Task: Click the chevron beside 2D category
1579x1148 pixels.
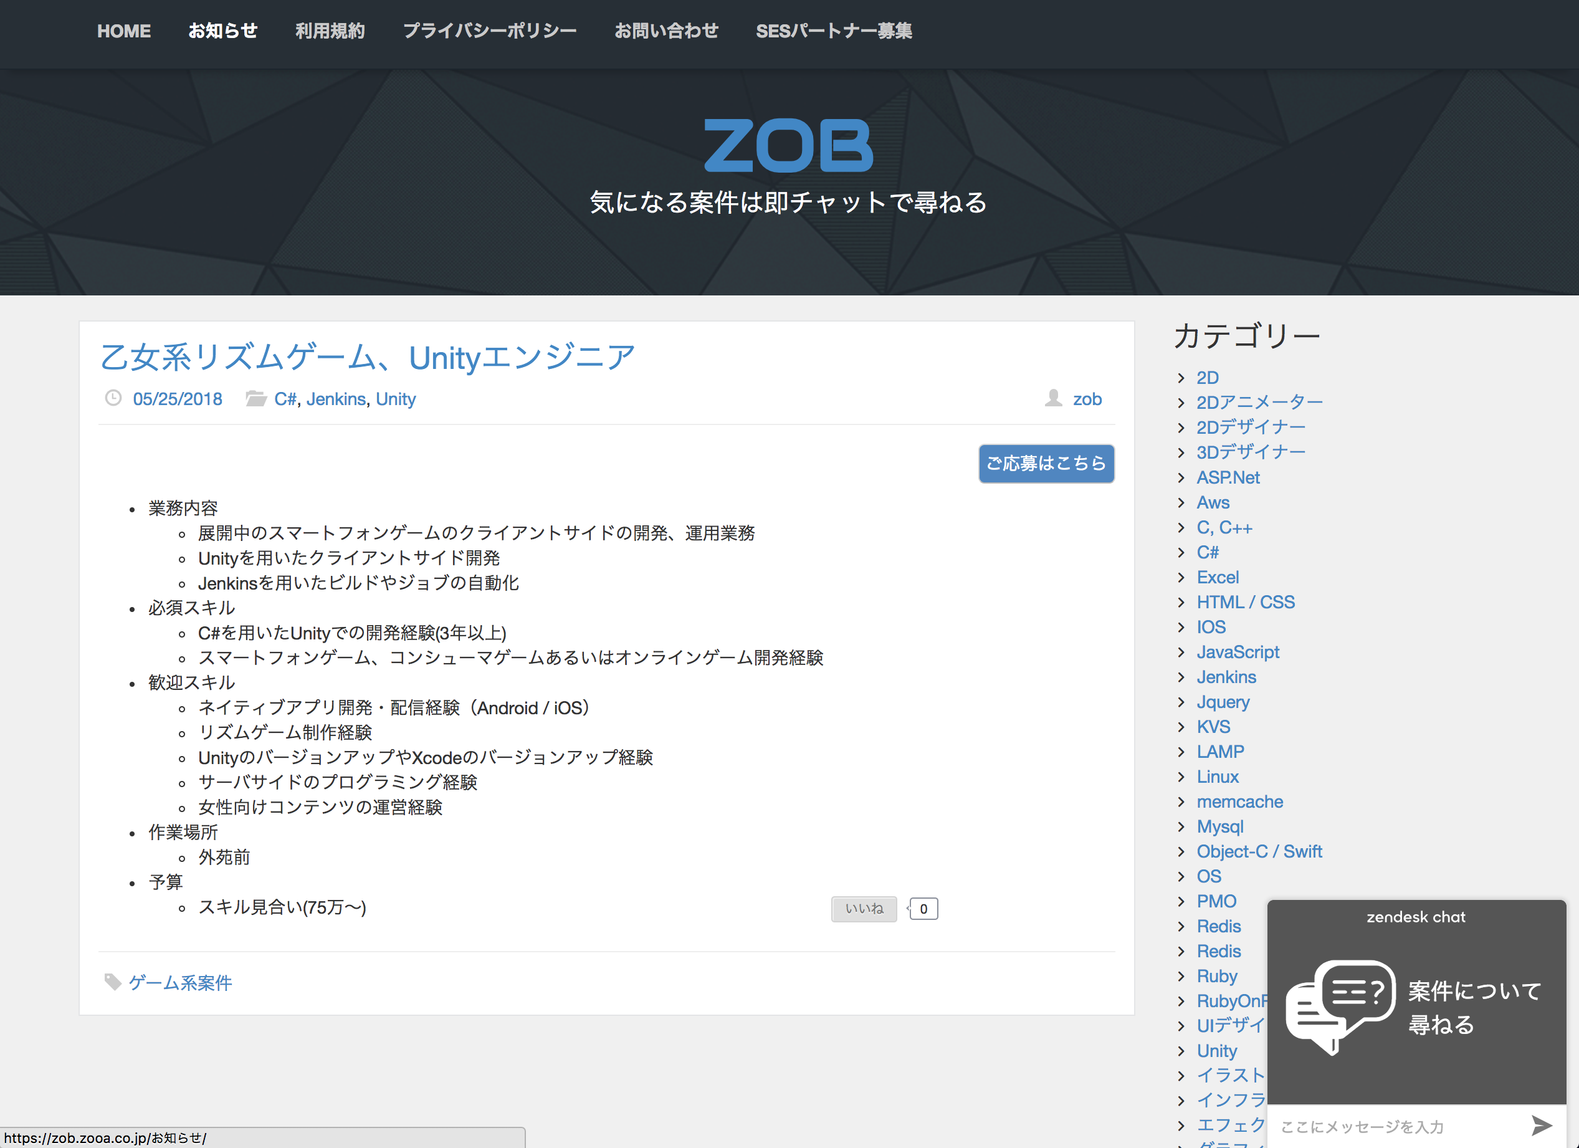Action: 1181,378
